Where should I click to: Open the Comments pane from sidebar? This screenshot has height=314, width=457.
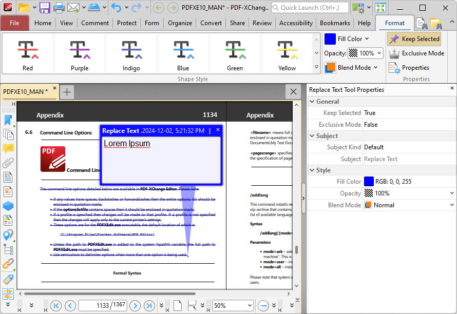pos(8,149)
